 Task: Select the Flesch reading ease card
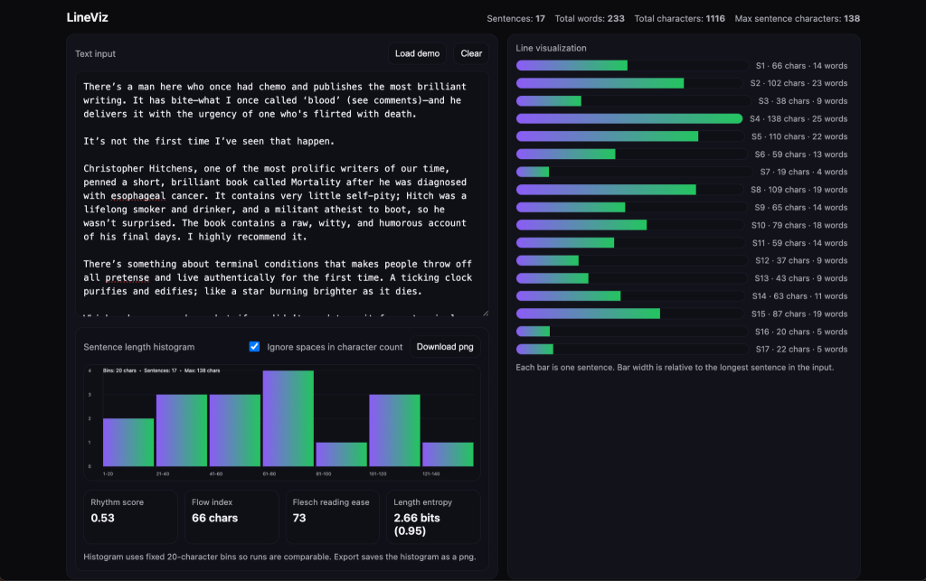[333, 516]
